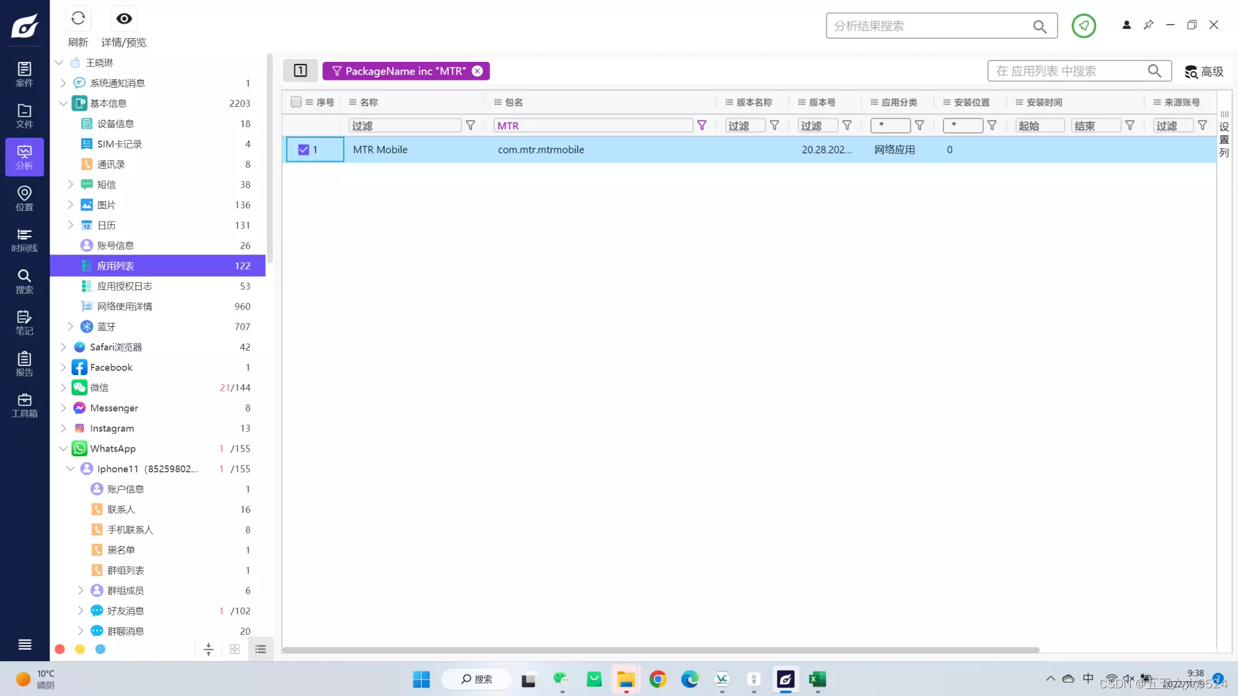Click the 分析结果搜索 search field
The image size is (1238, 696).
tap(928, 26)
